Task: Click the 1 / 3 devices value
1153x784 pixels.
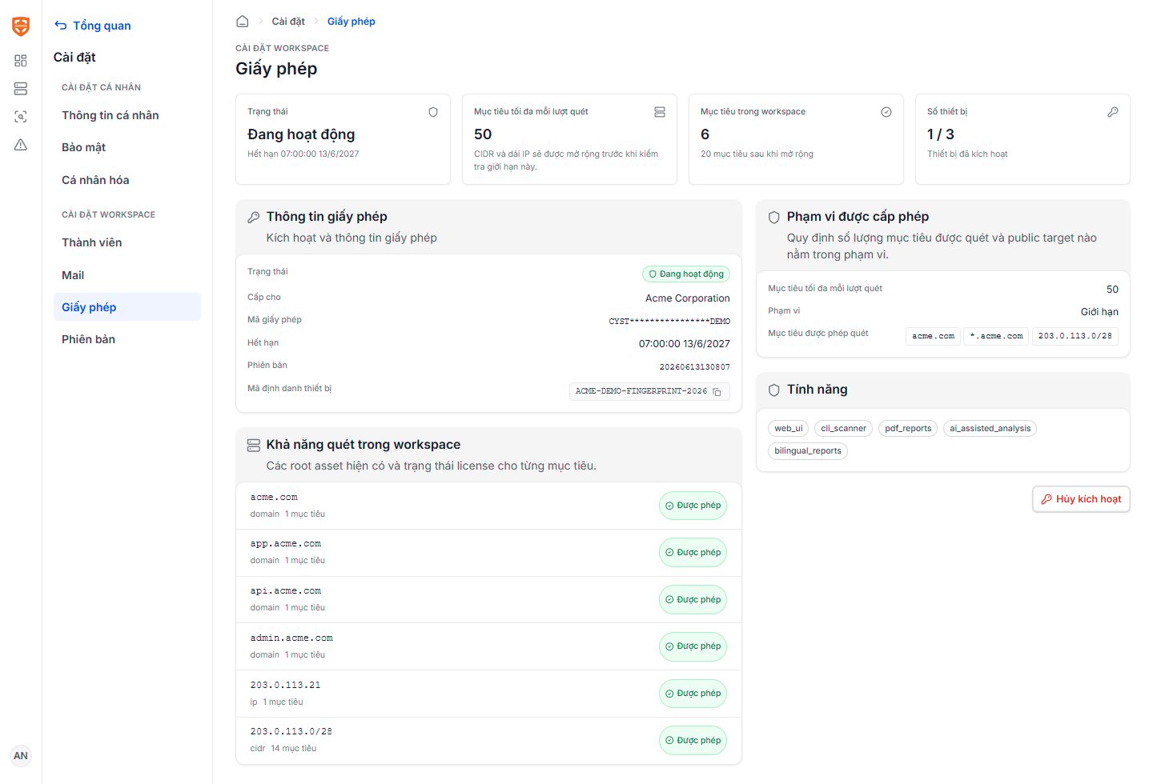Action: coord(941,134)
